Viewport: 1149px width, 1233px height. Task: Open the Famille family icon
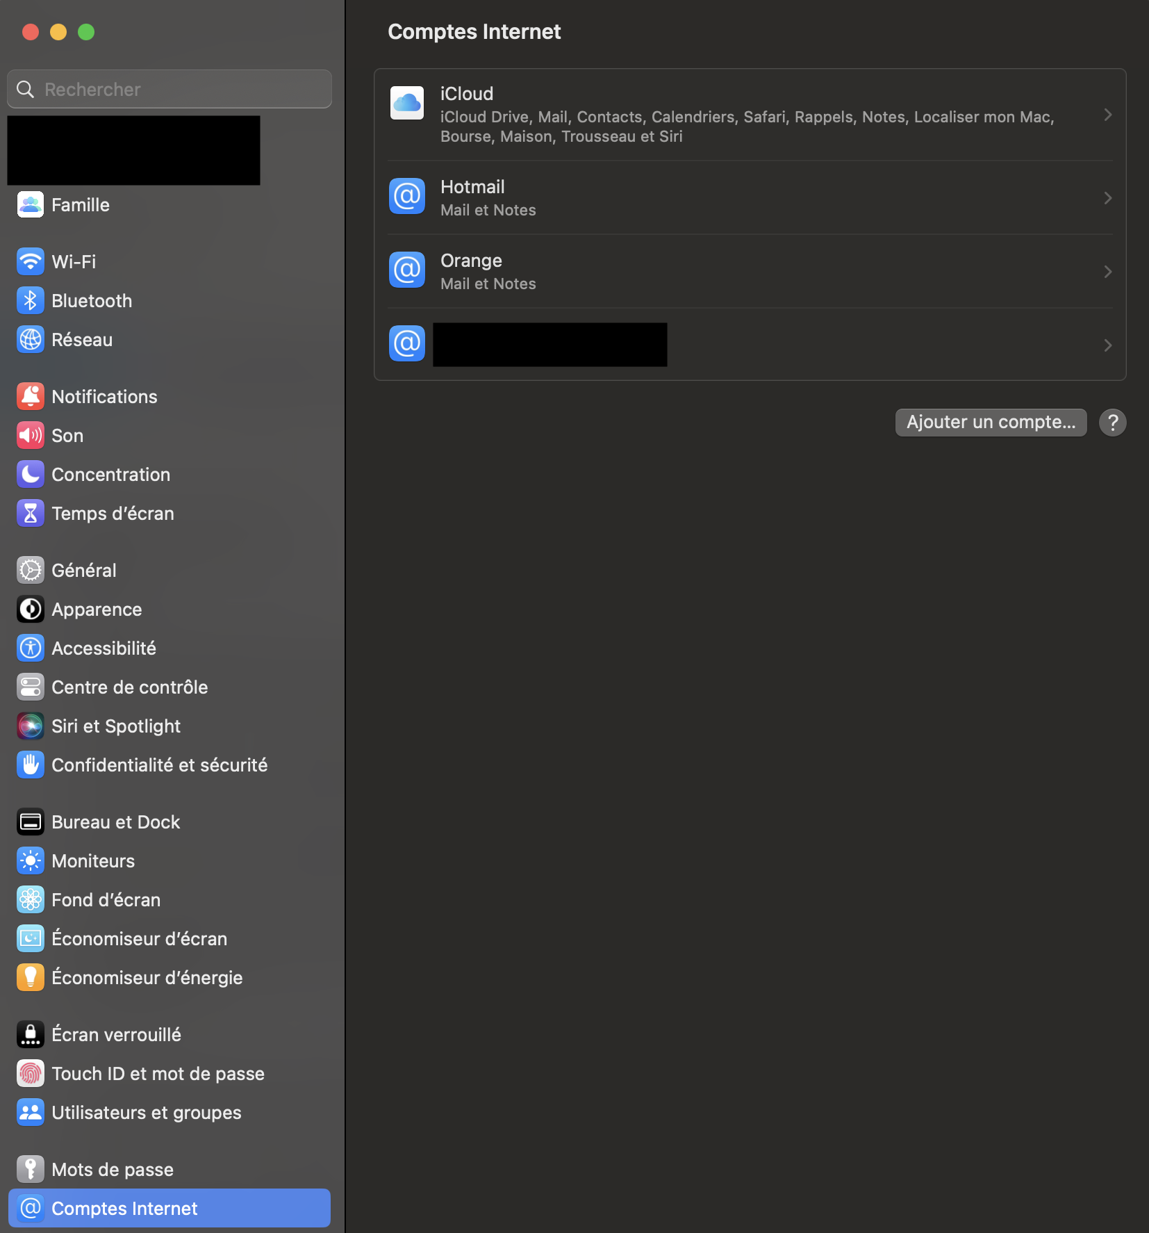pyautogui.click(x=31, y=205)
